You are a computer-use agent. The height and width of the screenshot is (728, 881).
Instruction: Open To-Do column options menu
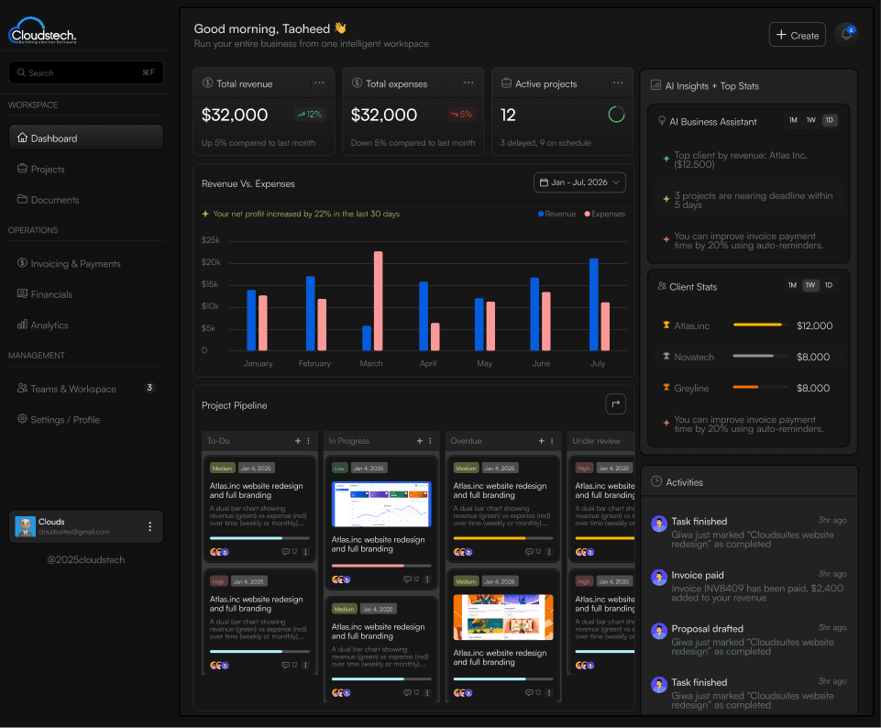tap(308, 441)
